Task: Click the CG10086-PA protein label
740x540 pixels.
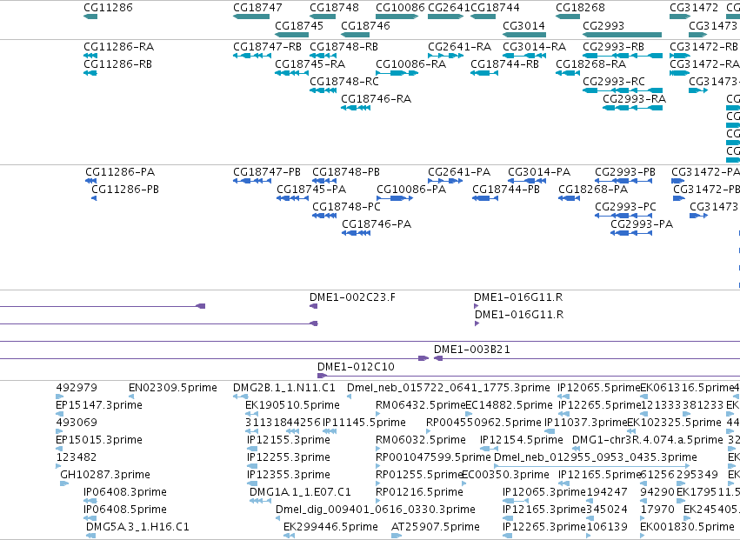Action: 411,190
